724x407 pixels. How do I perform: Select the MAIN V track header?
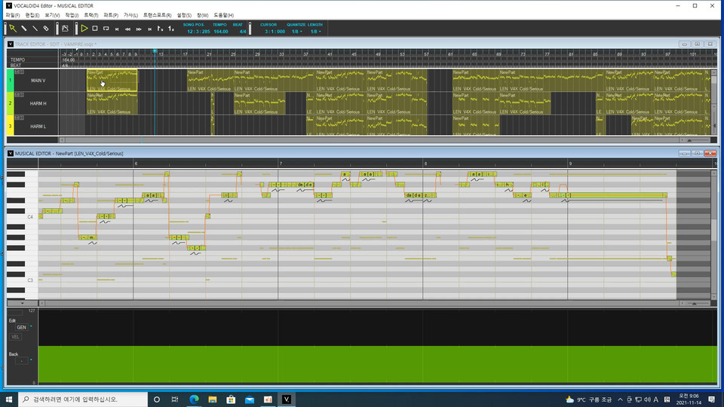(x=38, y=81)
